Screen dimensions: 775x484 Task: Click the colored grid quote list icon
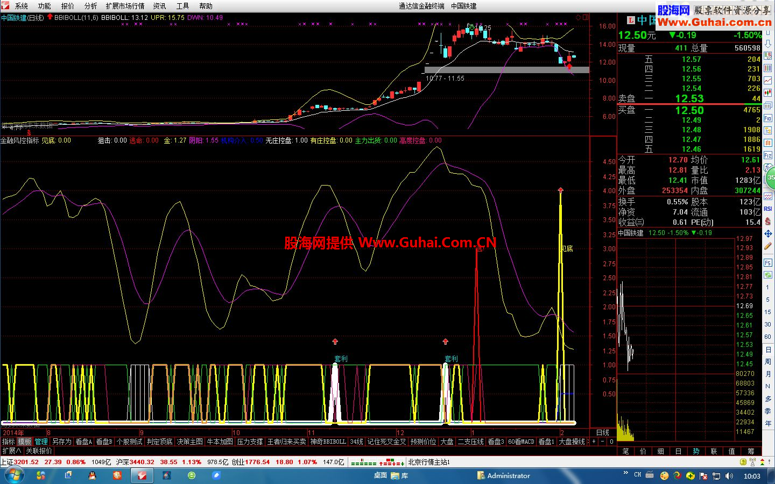tap(768, 68)
